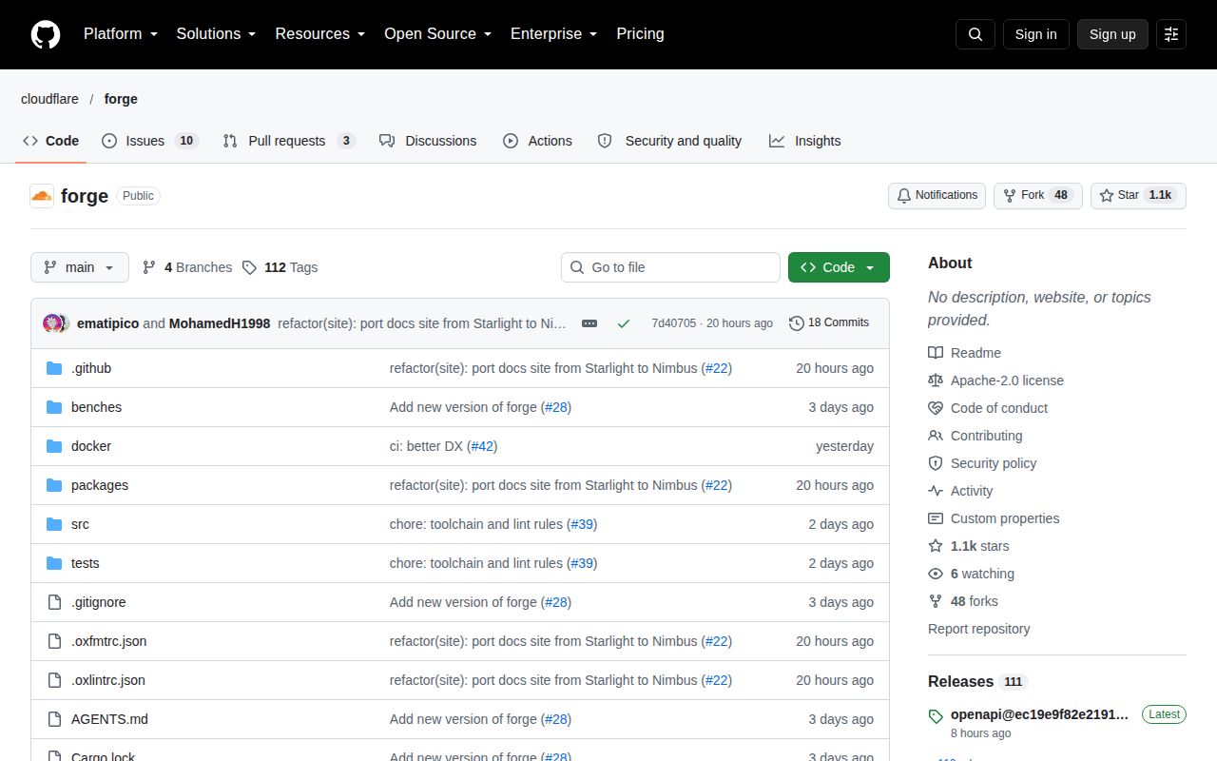Open the Pricing page

640,33
